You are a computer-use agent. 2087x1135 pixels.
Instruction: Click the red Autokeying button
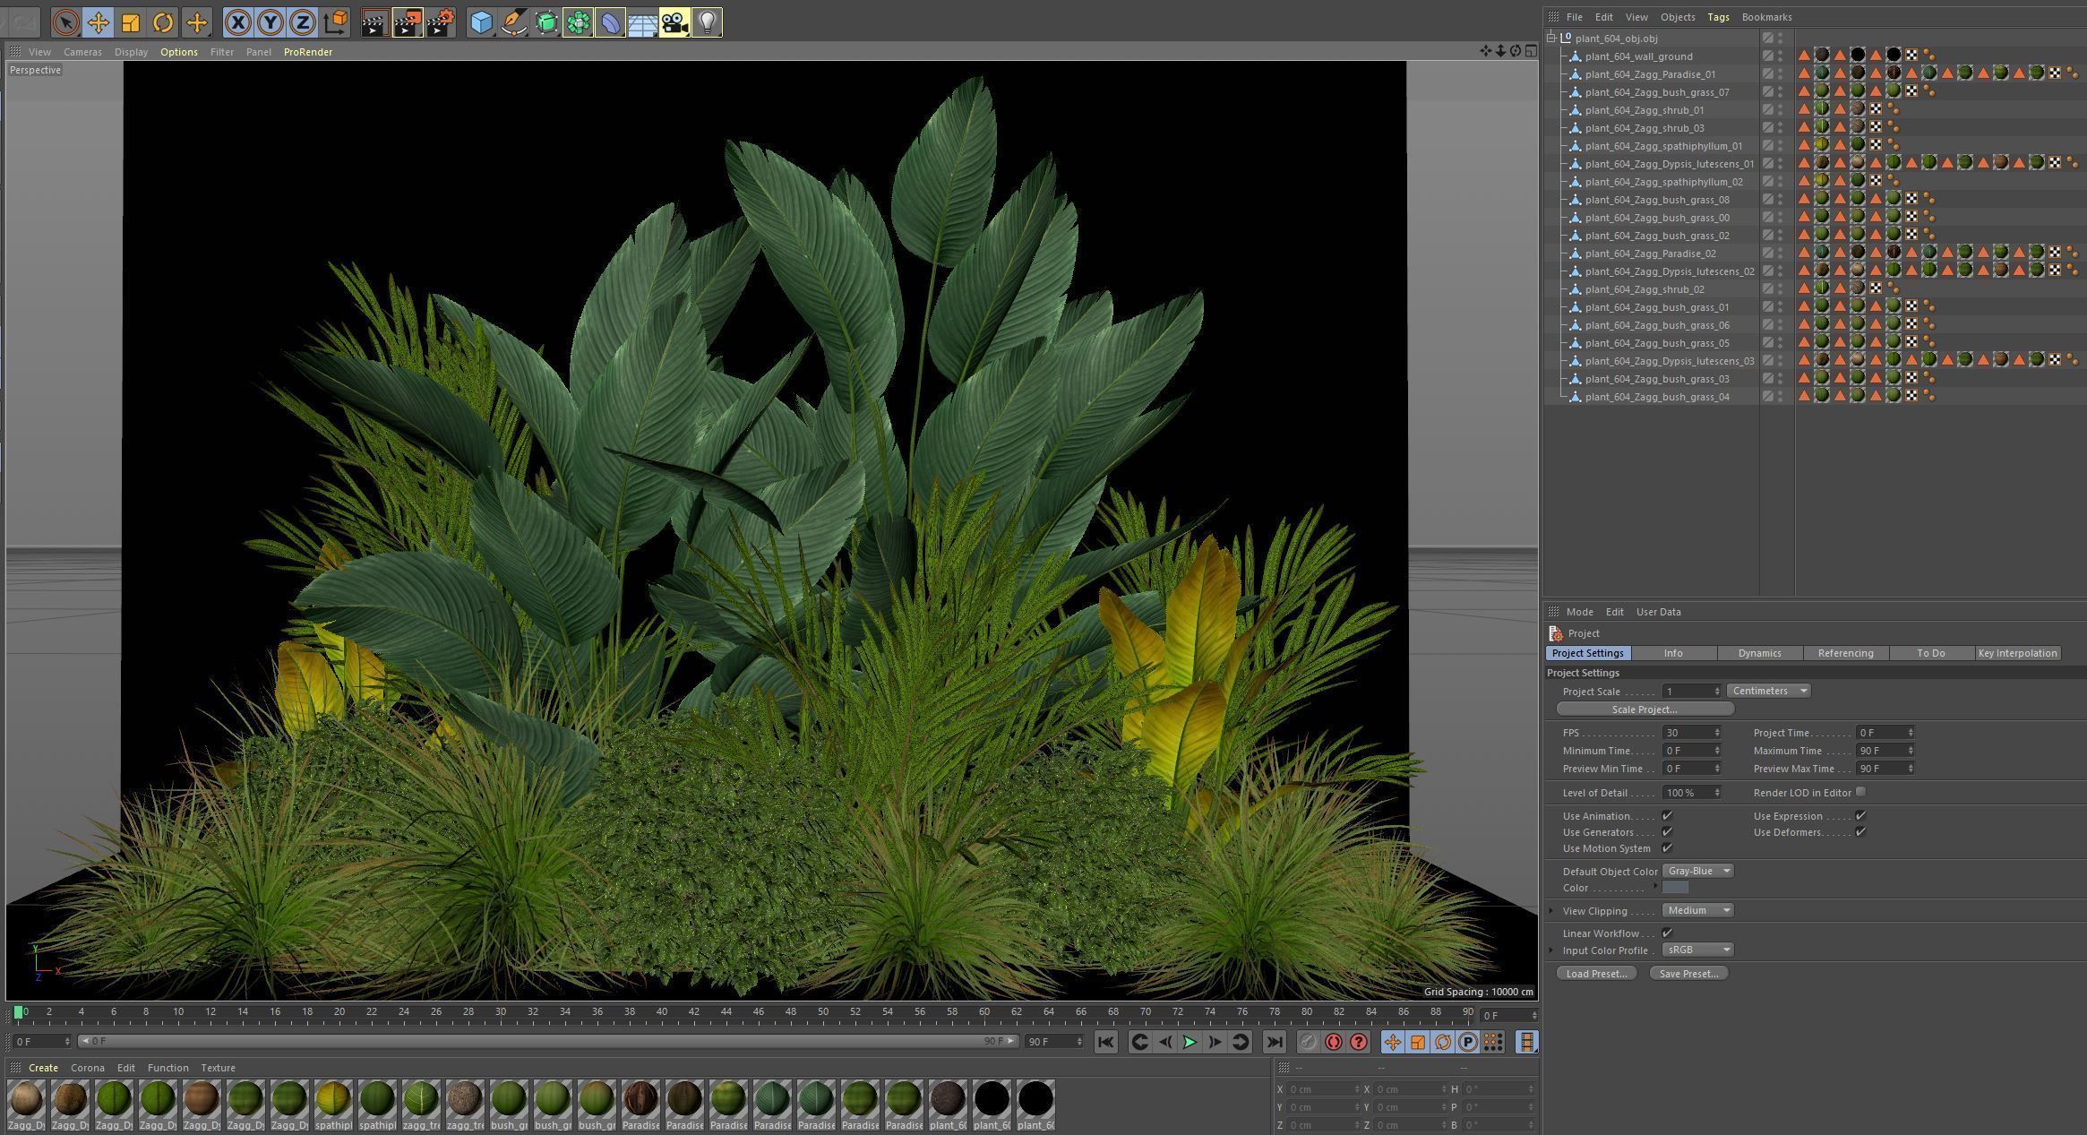1334,1042
